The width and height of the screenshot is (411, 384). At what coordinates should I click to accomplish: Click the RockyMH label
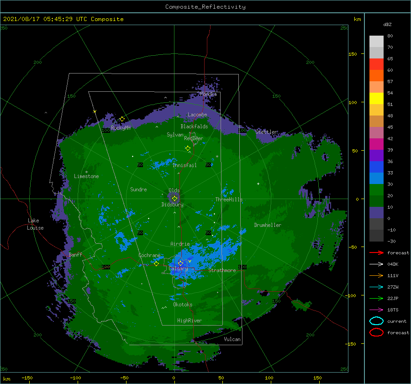tap(121, 128)
